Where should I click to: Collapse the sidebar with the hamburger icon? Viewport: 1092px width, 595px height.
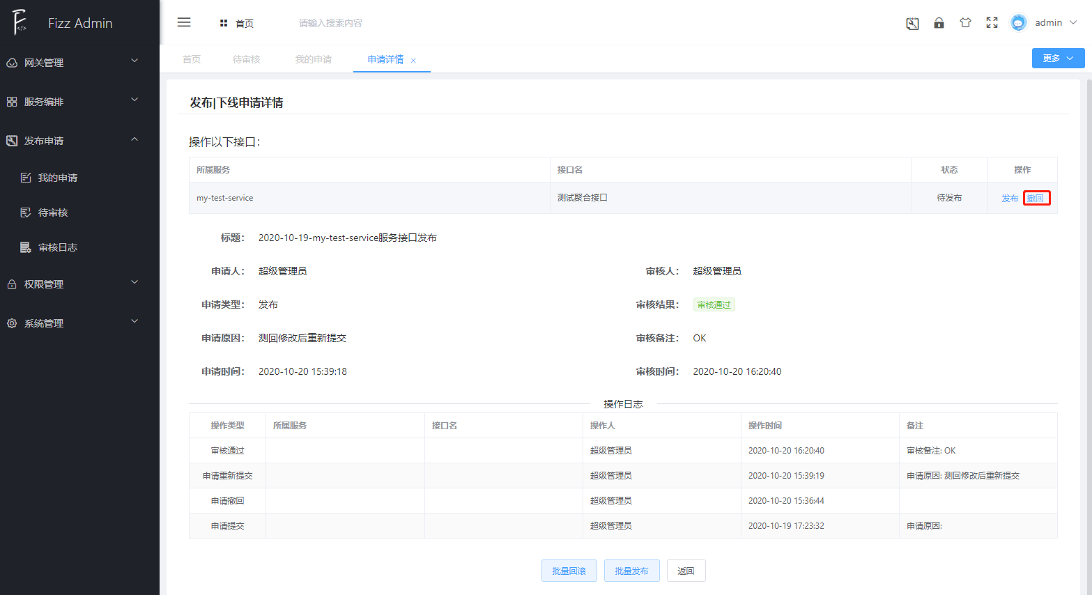tap(183, 22)
